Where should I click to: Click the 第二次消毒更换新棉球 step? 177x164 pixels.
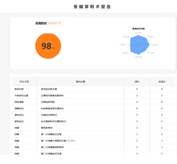coord(52,147)
